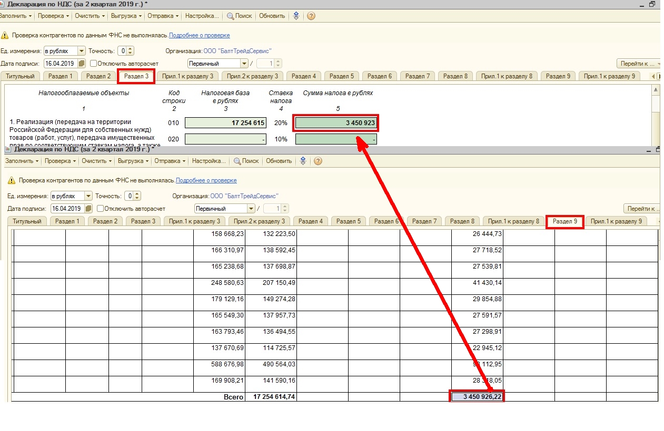Switch to Раздел 8 tab in upper window

click(x=455, y=76)
